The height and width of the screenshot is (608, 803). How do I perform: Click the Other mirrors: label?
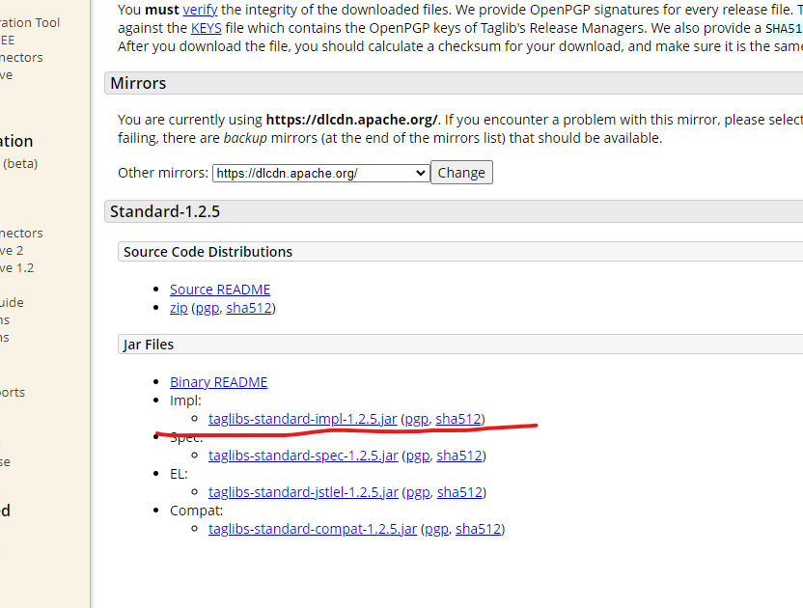163,173
